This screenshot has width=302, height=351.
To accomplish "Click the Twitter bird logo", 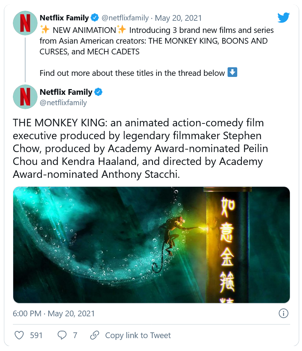I will coord(283,18).
